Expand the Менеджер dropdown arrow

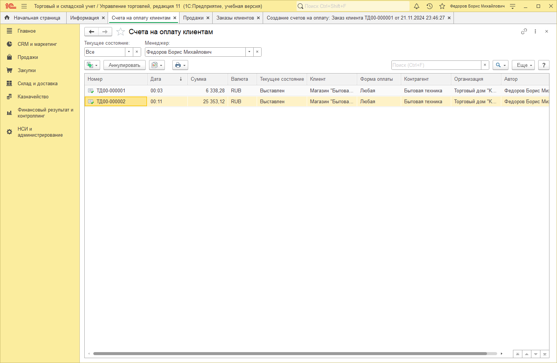[250, 52]
